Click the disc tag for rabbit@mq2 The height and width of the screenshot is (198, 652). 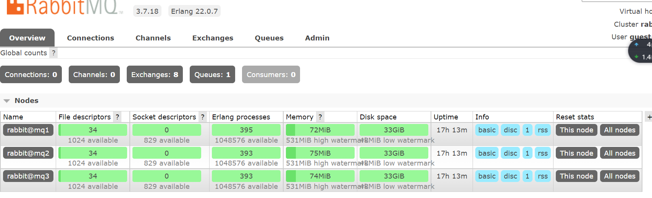point(510,153)
